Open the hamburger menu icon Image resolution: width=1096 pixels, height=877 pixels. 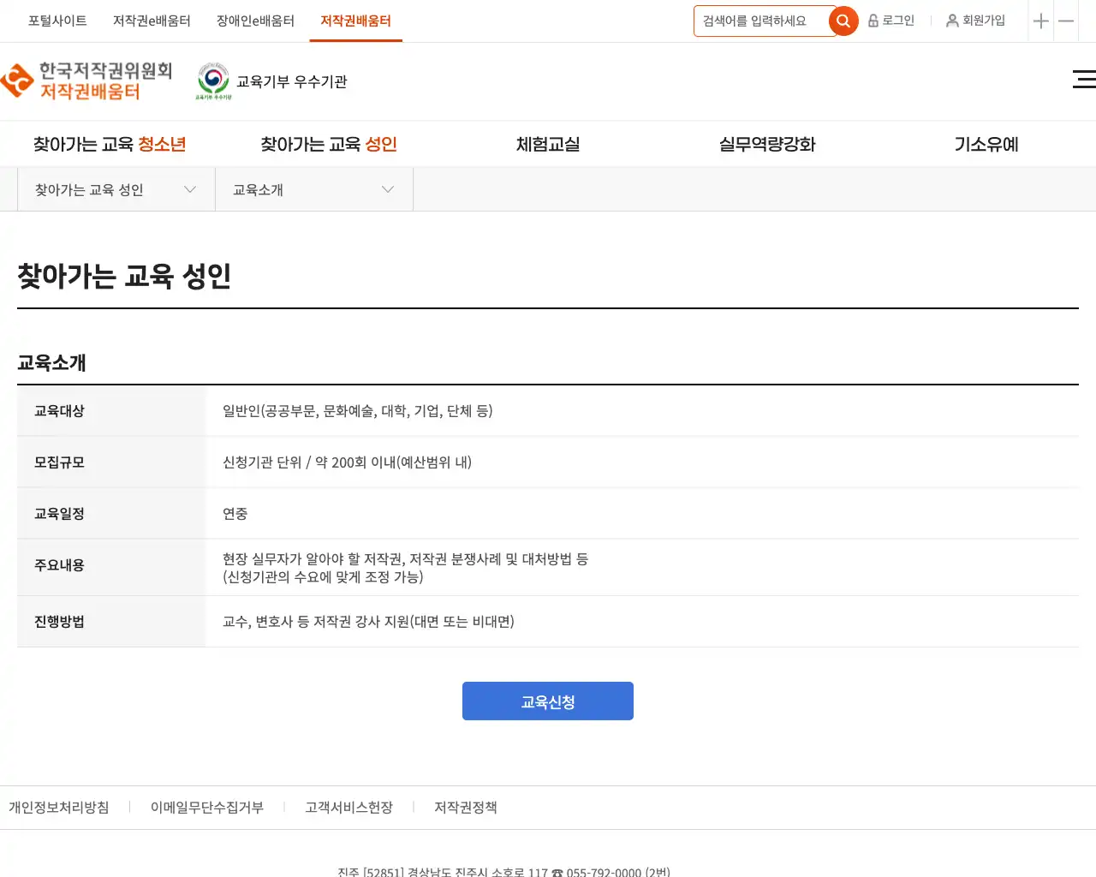(1083, 80)
